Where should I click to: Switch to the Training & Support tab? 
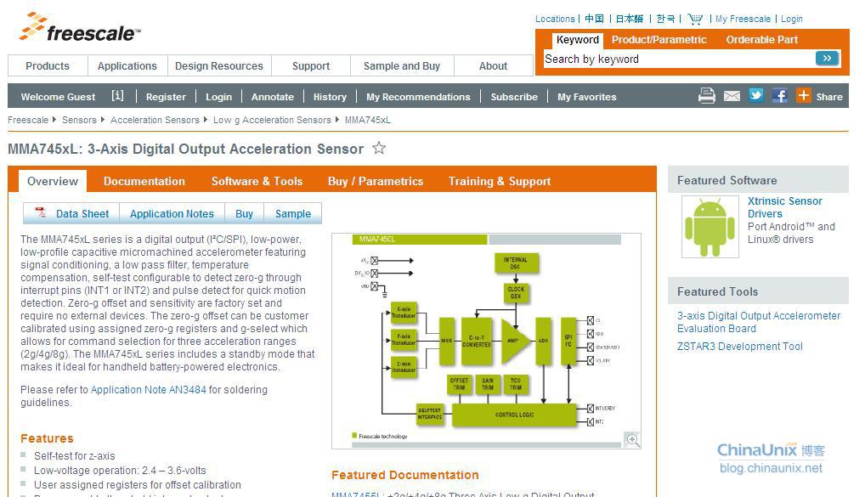500,182
